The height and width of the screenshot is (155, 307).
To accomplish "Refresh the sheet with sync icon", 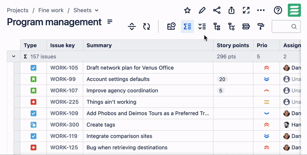I will tap(147, 26).
